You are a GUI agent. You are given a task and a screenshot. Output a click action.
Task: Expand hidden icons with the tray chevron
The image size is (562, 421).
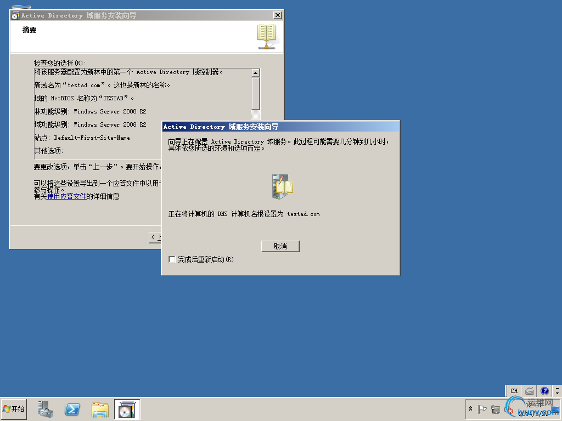(470, 409)
